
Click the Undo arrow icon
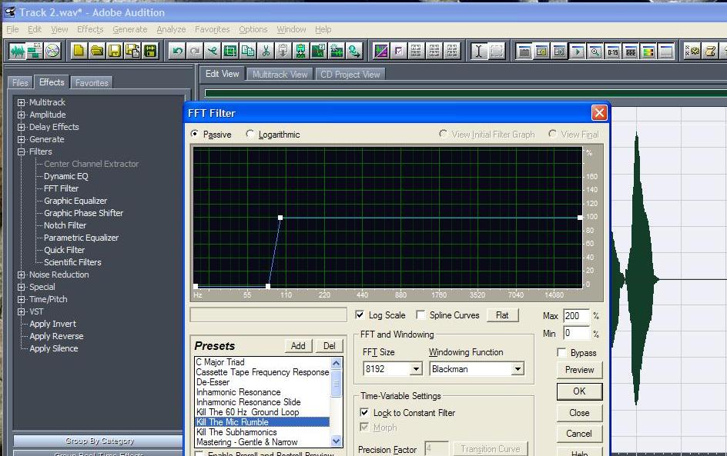pos(176,51)
